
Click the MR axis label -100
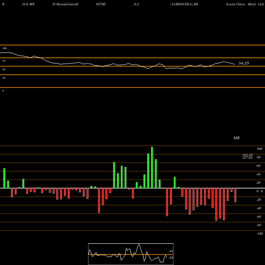[x=260, y=234]
